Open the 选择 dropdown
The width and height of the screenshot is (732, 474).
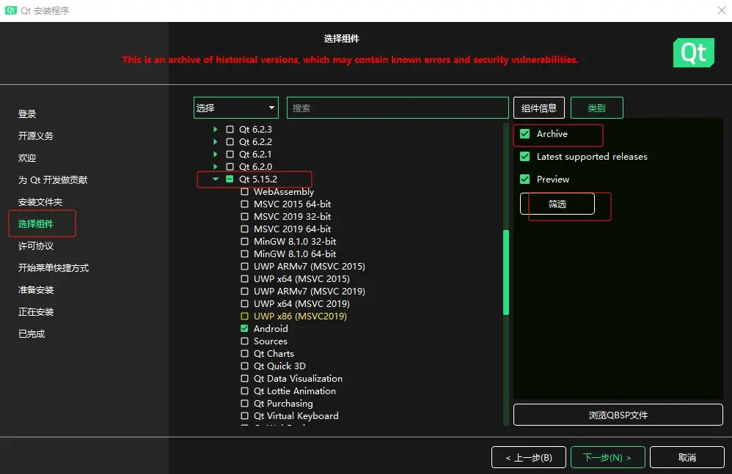click(x=235, y=108)
